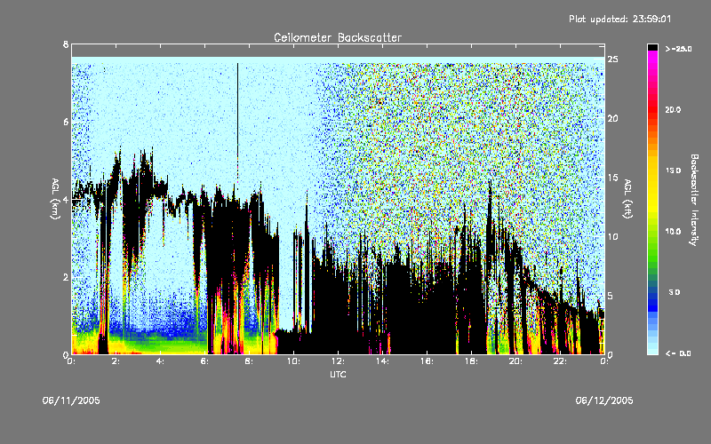711x444 pixels.
Task: Click the red section of the colorbar
Action: [652, 108]
